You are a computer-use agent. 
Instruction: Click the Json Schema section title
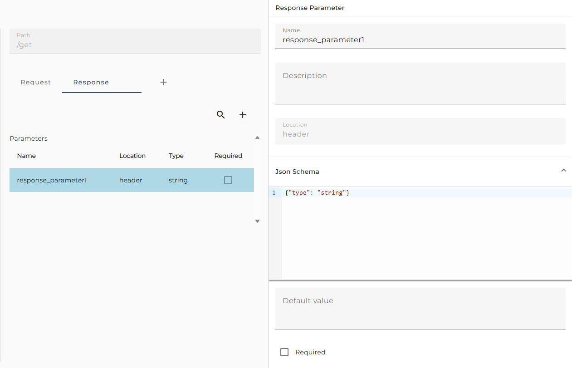297,172
